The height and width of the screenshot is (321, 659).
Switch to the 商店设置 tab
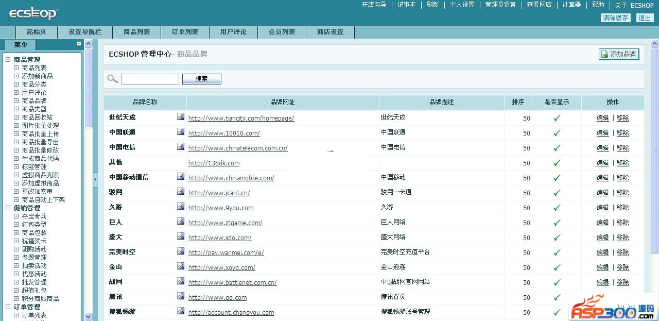tap(330, 32)
